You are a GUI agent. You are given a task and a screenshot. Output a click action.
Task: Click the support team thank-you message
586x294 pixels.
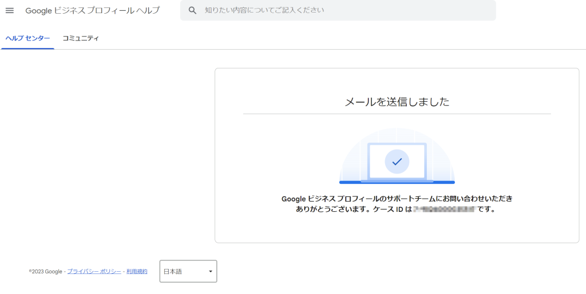click(x=397, y=199)
